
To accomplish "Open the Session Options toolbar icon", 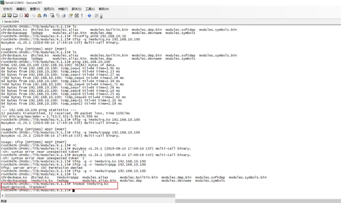I will tap(71, 16).
